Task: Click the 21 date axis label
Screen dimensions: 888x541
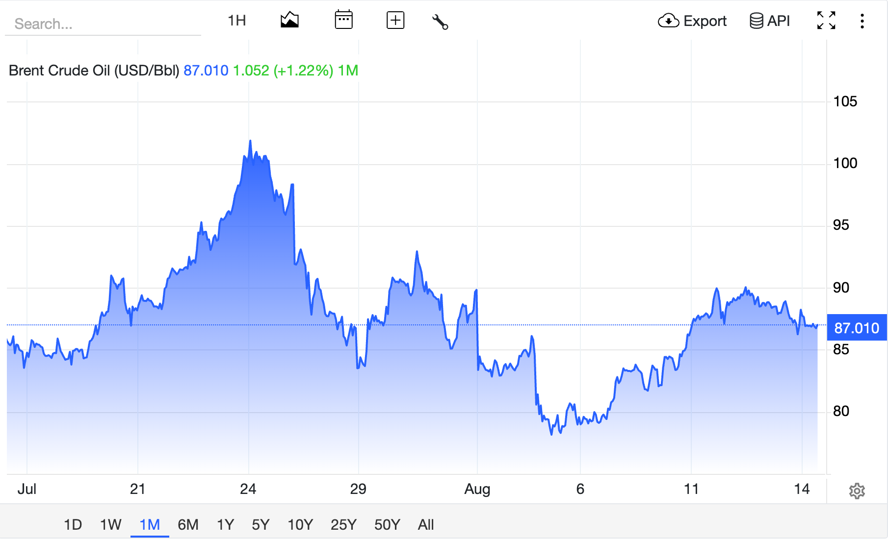Action: (137, 489)
